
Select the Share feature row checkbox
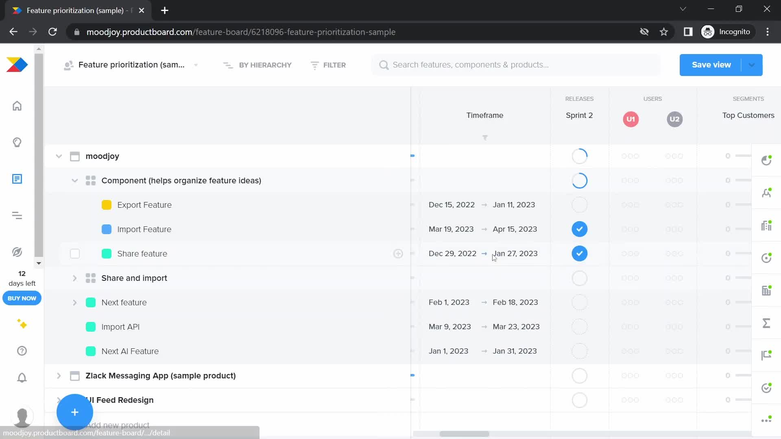[75, 254]
